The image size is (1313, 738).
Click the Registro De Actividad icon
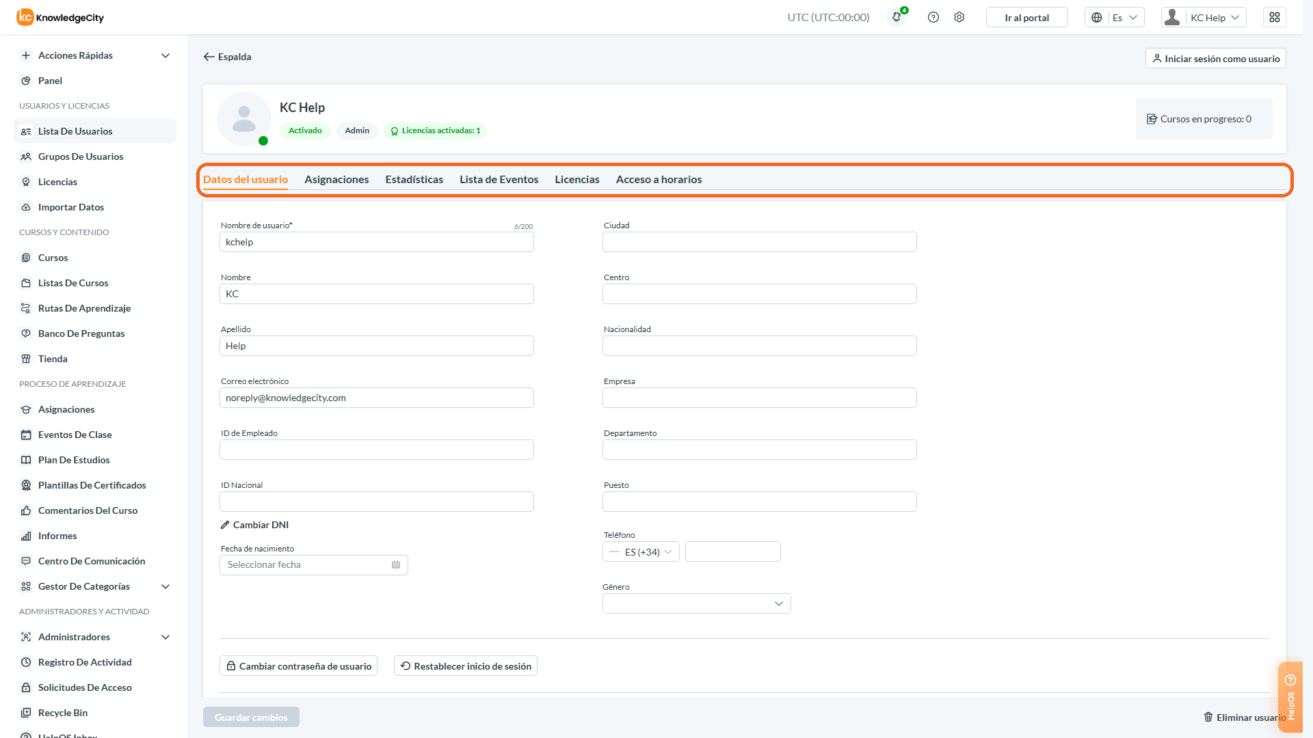26,662
